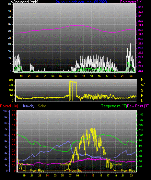Select hour label 11 under the bottom chart

pyautogui.click(x=85, y=175)
